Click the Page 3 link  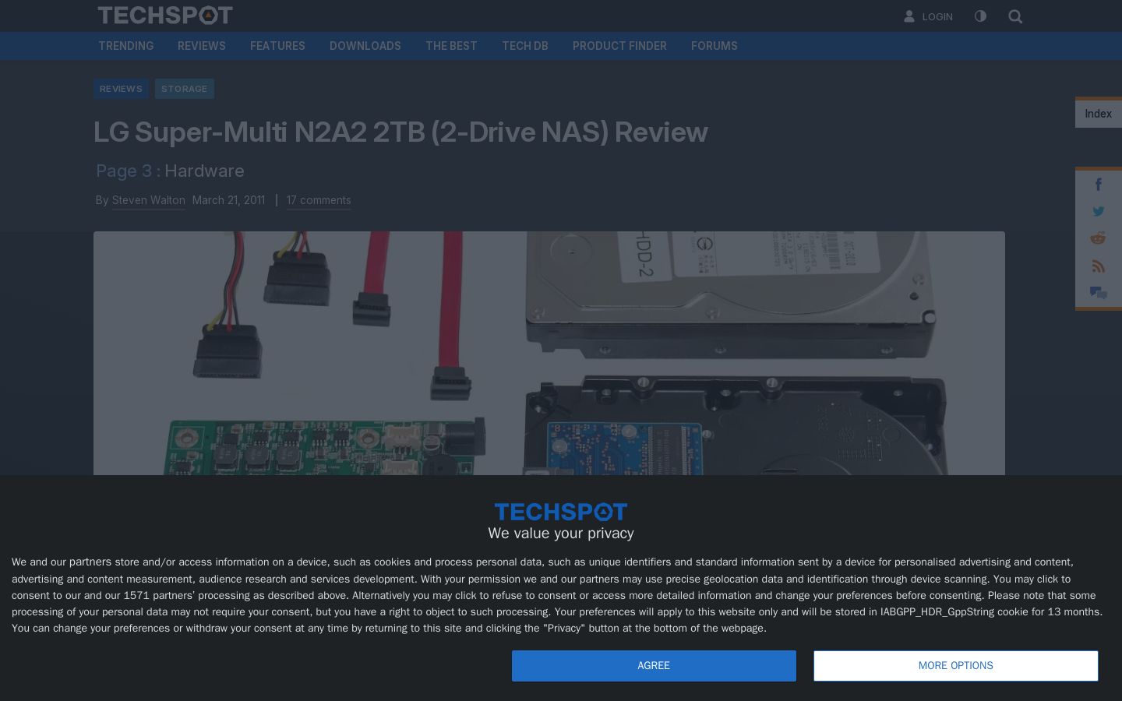pos(124,171)
